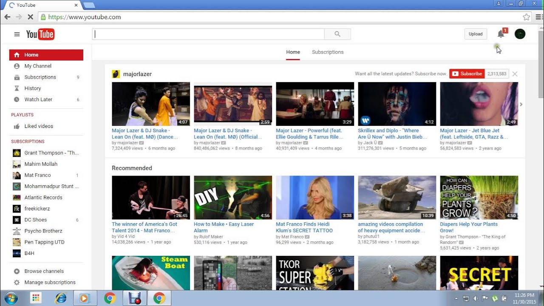
Task: Click the Upload button
Action: pyautogui.click(x=476, y=34)
